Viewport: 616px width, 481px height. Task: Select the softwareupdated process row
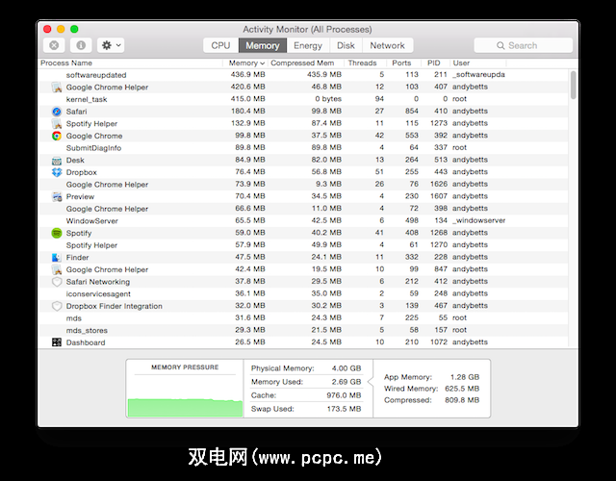303,75
